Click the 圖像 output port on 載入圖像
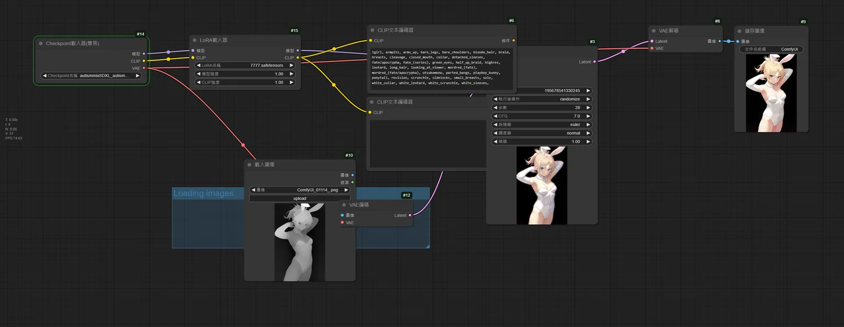Screen dimensions: 844x327 pyautogui.click(x=352, y=175)
